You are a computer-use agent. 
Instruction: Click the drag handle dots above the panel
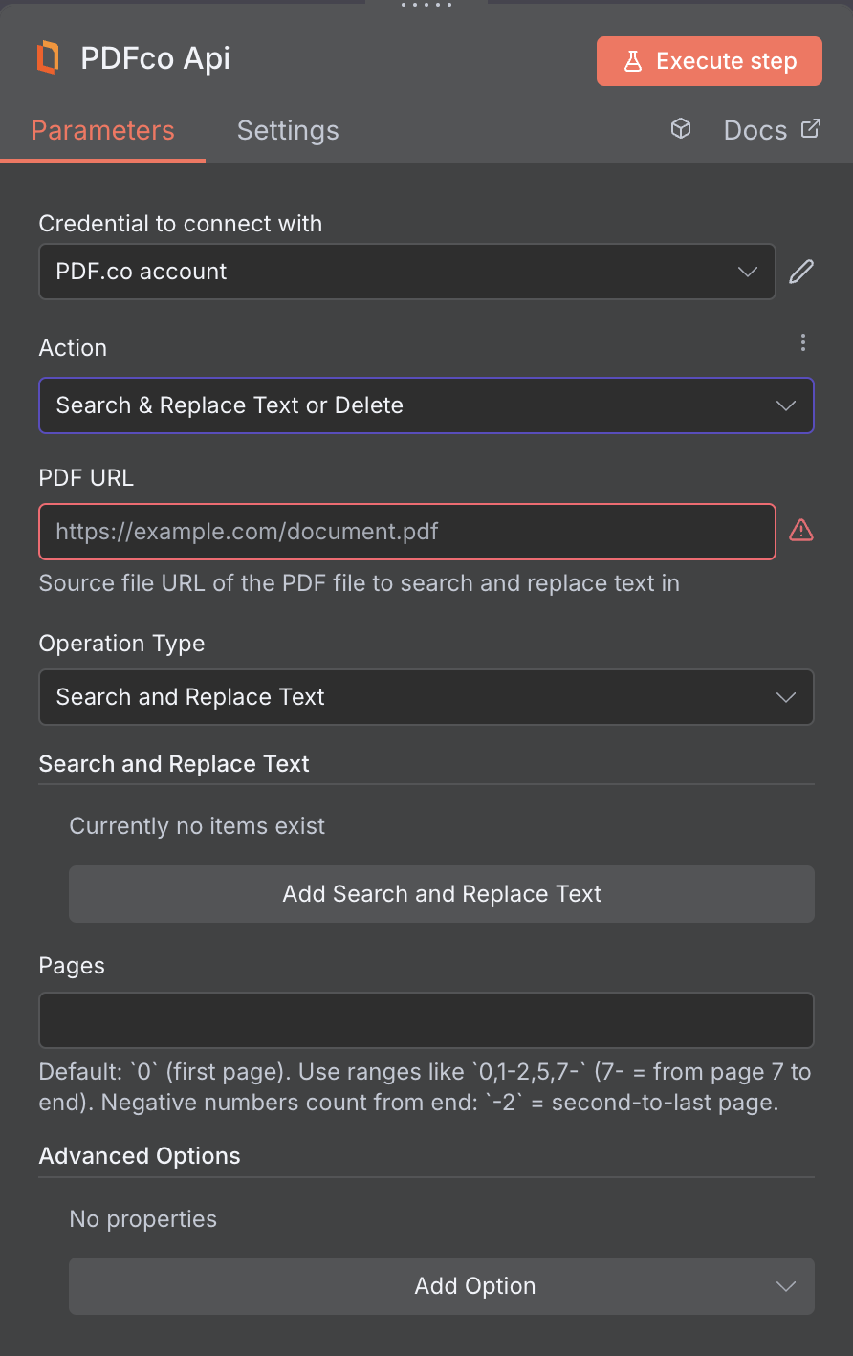click(x=425, y=5)
